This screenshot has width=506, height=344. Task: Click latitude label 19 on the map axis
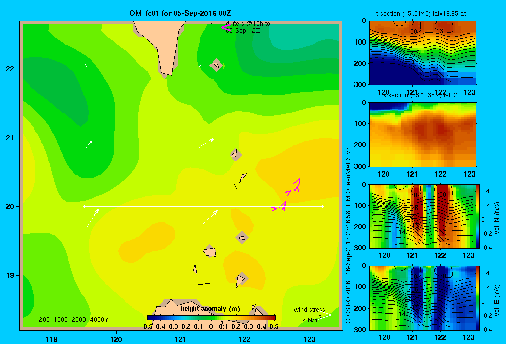click(10, 275)
